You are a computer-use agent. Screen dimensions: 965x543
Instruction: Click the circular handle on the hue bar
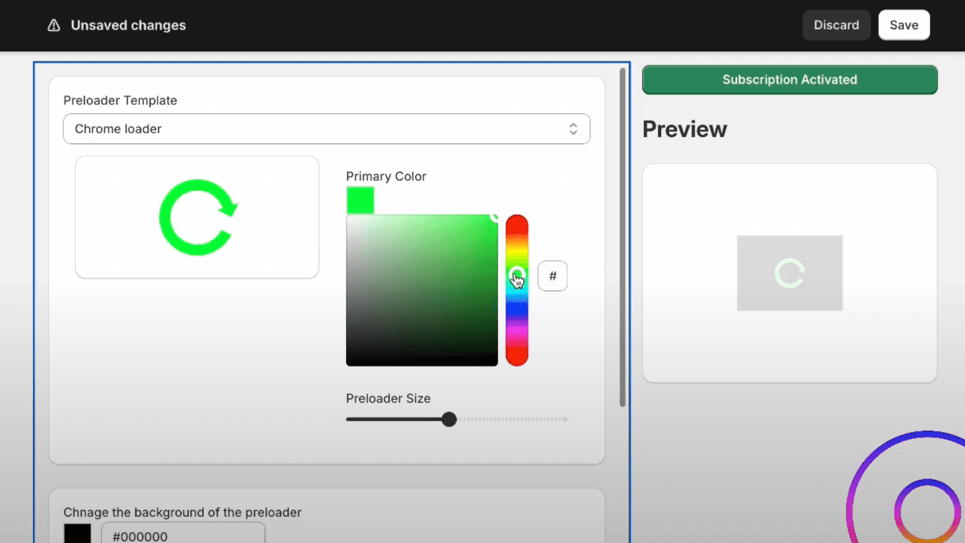point(517,273)
